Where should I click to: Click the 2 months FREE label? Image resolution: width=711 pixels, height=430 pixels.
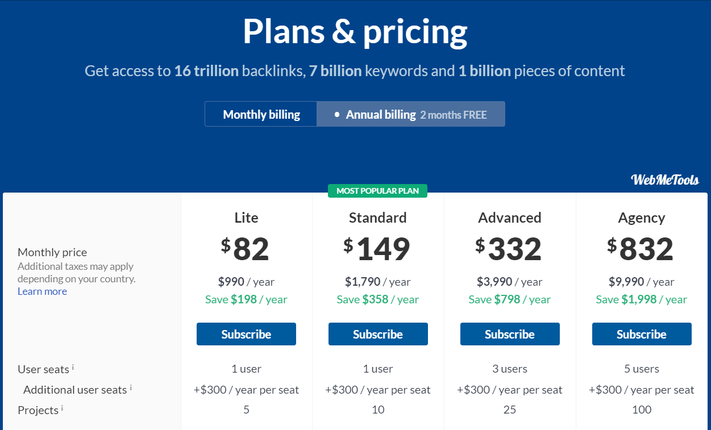click(x=454, y=115)
